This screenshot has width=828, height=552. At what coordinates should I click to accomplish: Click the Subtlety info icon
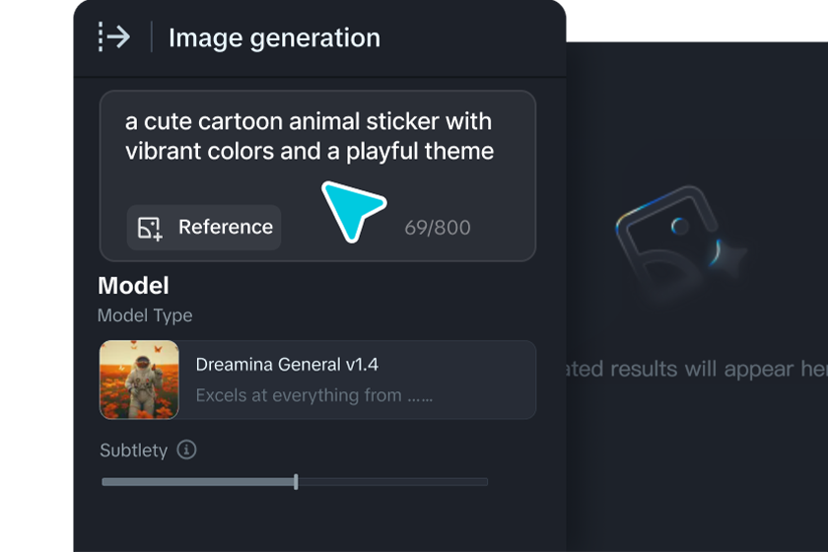[x=186, y=449]
